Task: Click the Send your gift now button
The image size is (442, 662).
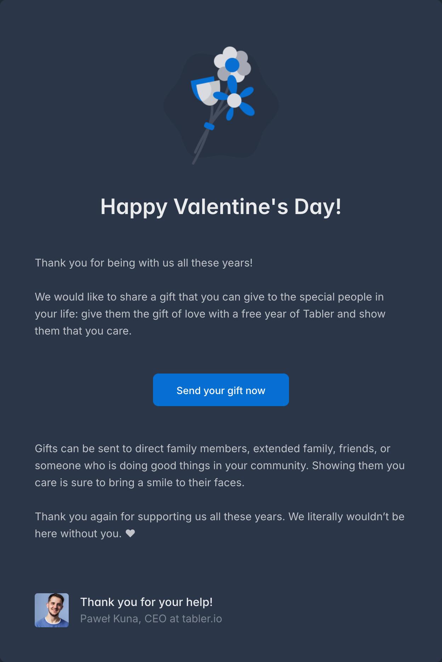Action: click(x=221, y=390)
